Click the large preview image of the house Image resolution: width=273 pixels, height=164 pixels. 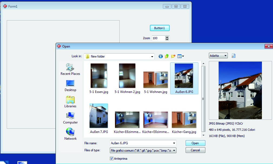(x=240, y=91)
